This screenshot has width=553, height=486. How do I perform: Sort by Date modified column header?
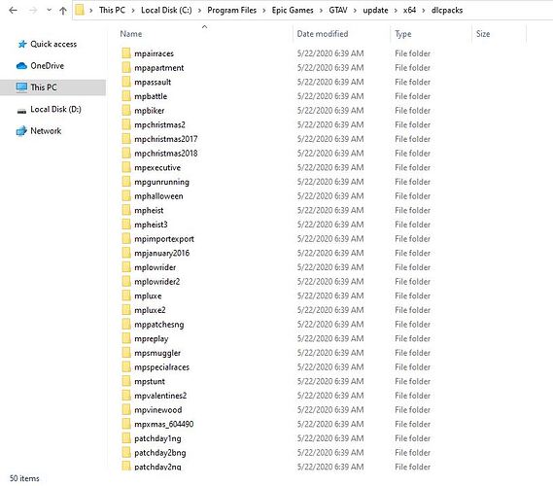pyautogui.click(x=323, y=34)
